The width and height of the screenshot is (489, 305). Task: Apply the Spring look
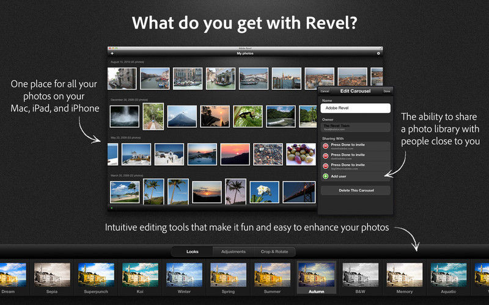coord(228,275)
